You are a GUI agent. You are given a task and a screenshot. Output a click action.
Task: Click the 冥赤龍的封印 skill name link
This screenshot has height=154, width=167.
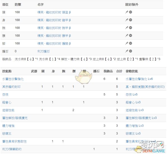pos(11,87)
